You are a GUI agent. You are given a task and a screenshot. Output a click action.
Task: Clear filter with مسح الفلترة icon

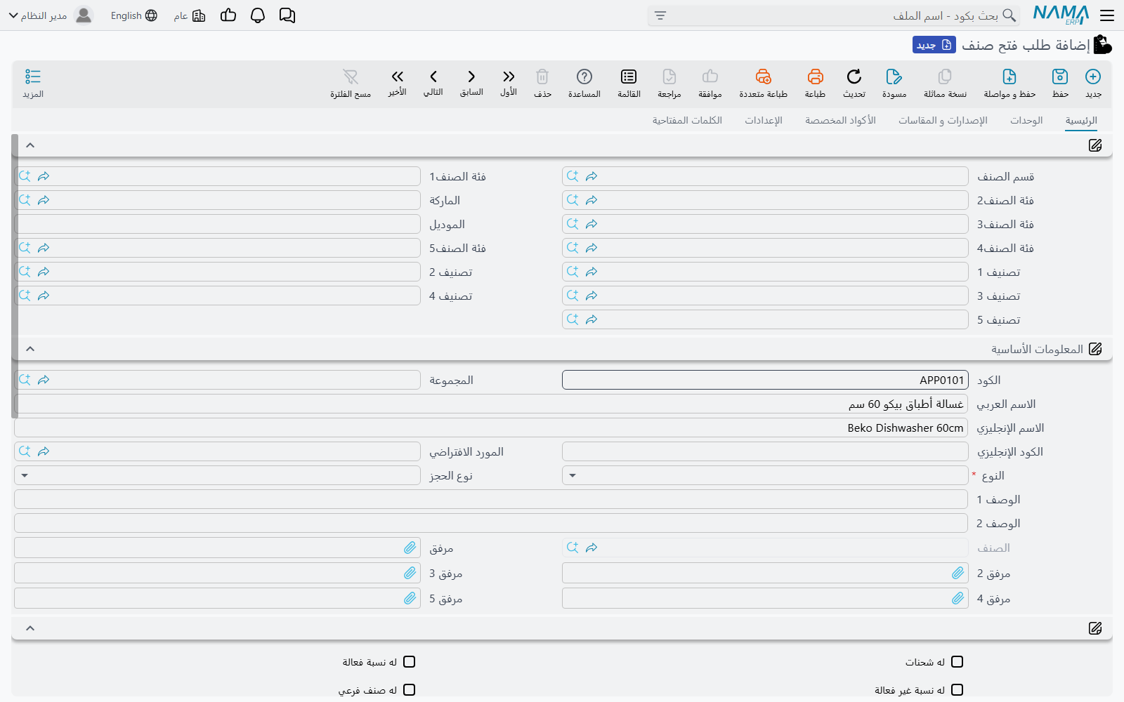351,77
